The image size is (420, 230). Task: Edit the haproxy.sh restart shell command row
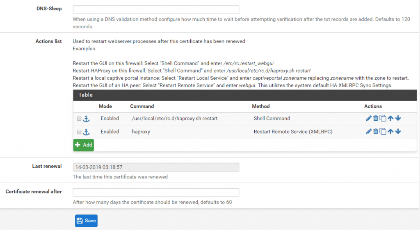(x=368, y=119)
